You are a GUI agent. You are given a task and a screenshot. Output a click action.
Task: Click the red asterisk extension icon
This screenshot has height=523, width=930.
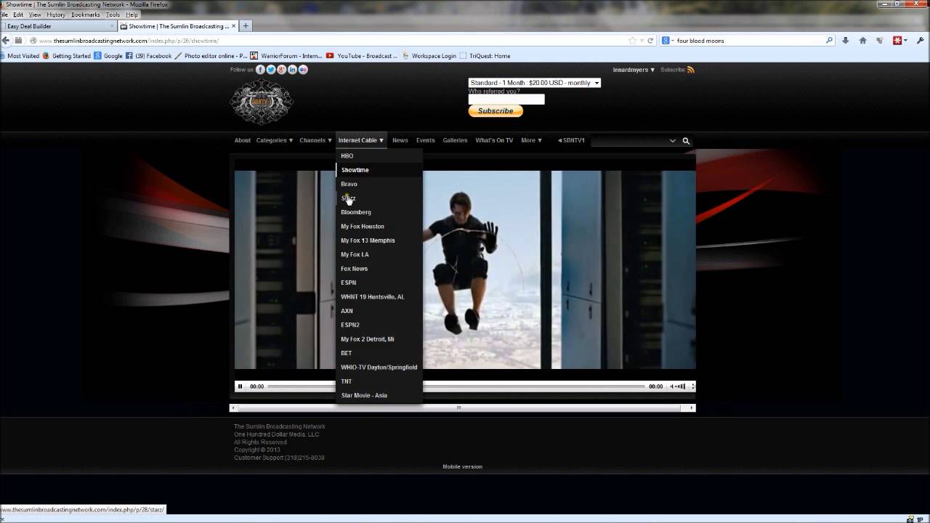(x=897, y=41)
